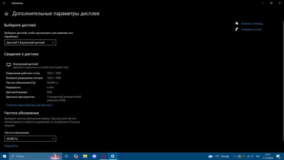Image resolution: width=284 pixels, height=160 pixels.
Task: Open Settings home via house icon
Action: coord(6,14)
